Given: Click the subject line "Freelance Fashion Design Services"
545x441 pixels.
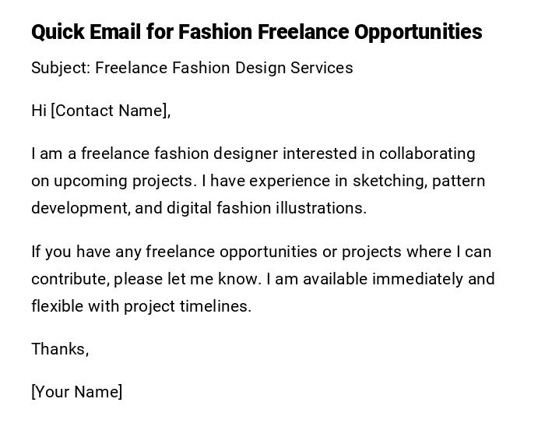Looking at the screenshot, I should 224,68.
